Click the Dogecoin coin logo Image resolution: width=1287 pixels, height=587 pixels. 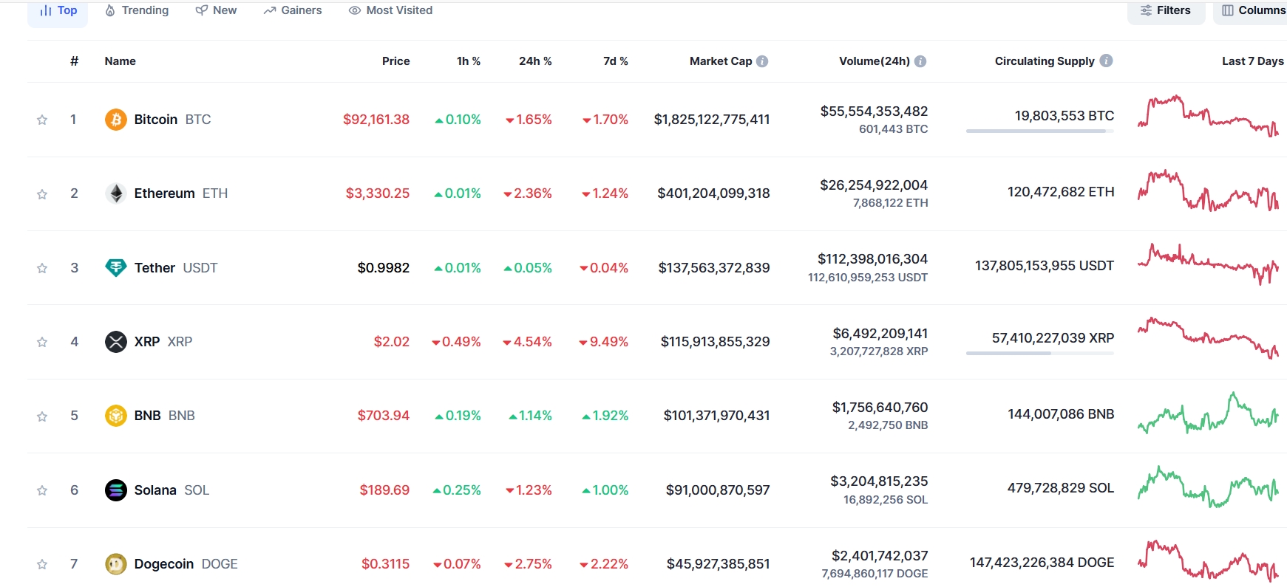pos(116,564)
